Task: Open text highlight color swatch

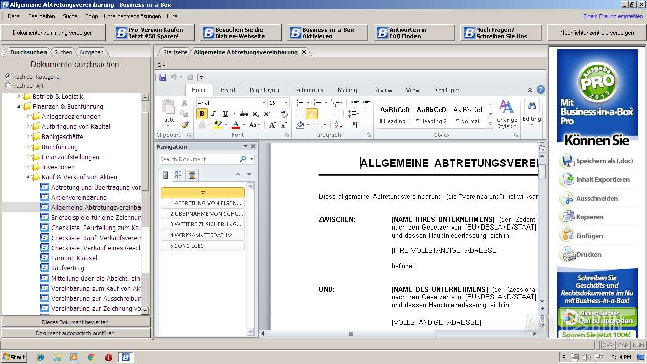Action: (217, 125)
